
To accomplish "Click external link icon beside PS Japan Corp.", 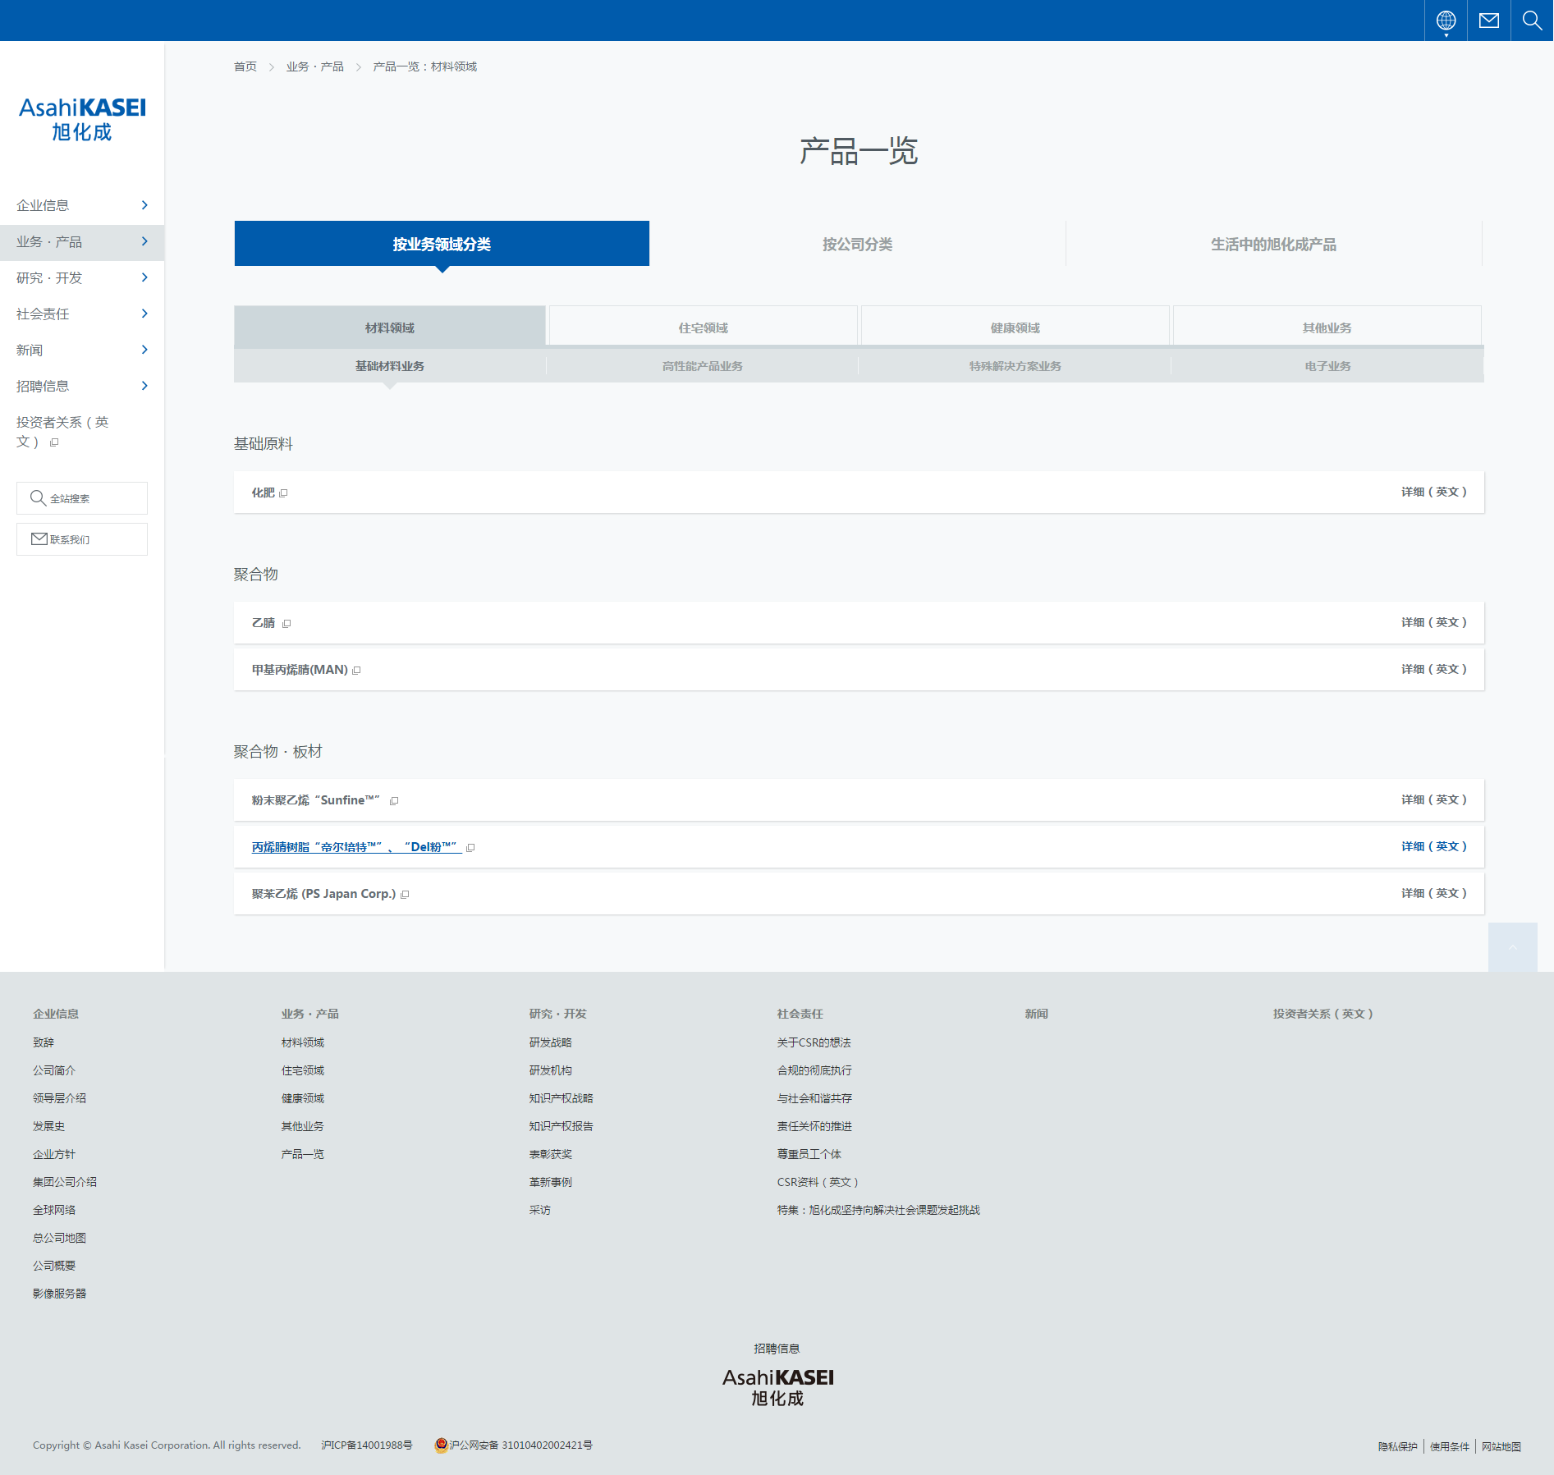I will click(405, 895).
